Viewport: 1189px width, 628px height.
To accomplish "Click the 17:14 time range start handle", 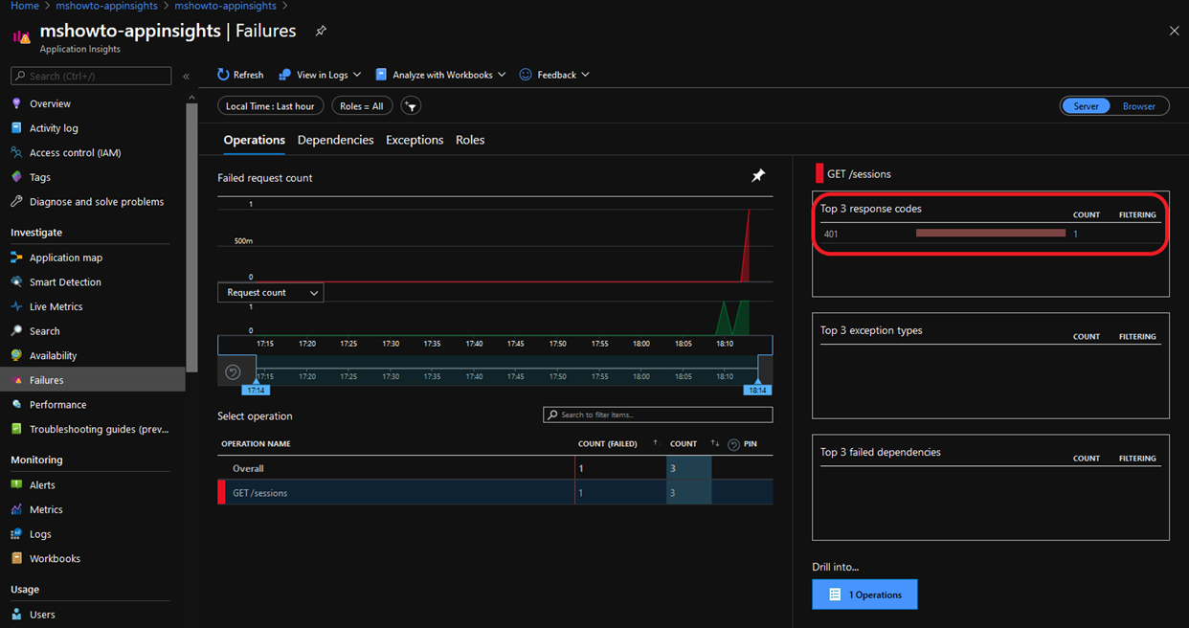I will pos(256,390).
